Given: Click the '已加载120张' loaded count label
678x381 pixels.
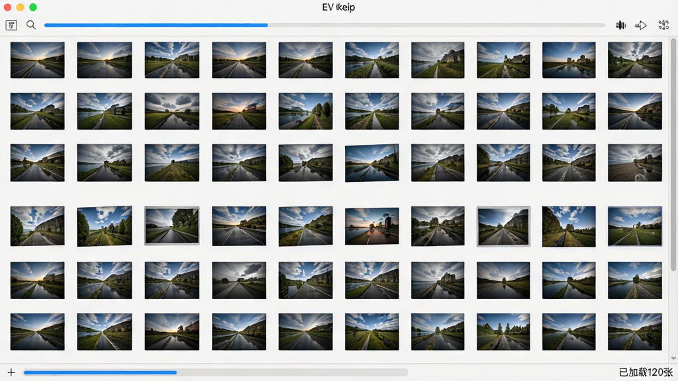Looking at the screenshot, I should pyautogui.click(x=646, y=372).
